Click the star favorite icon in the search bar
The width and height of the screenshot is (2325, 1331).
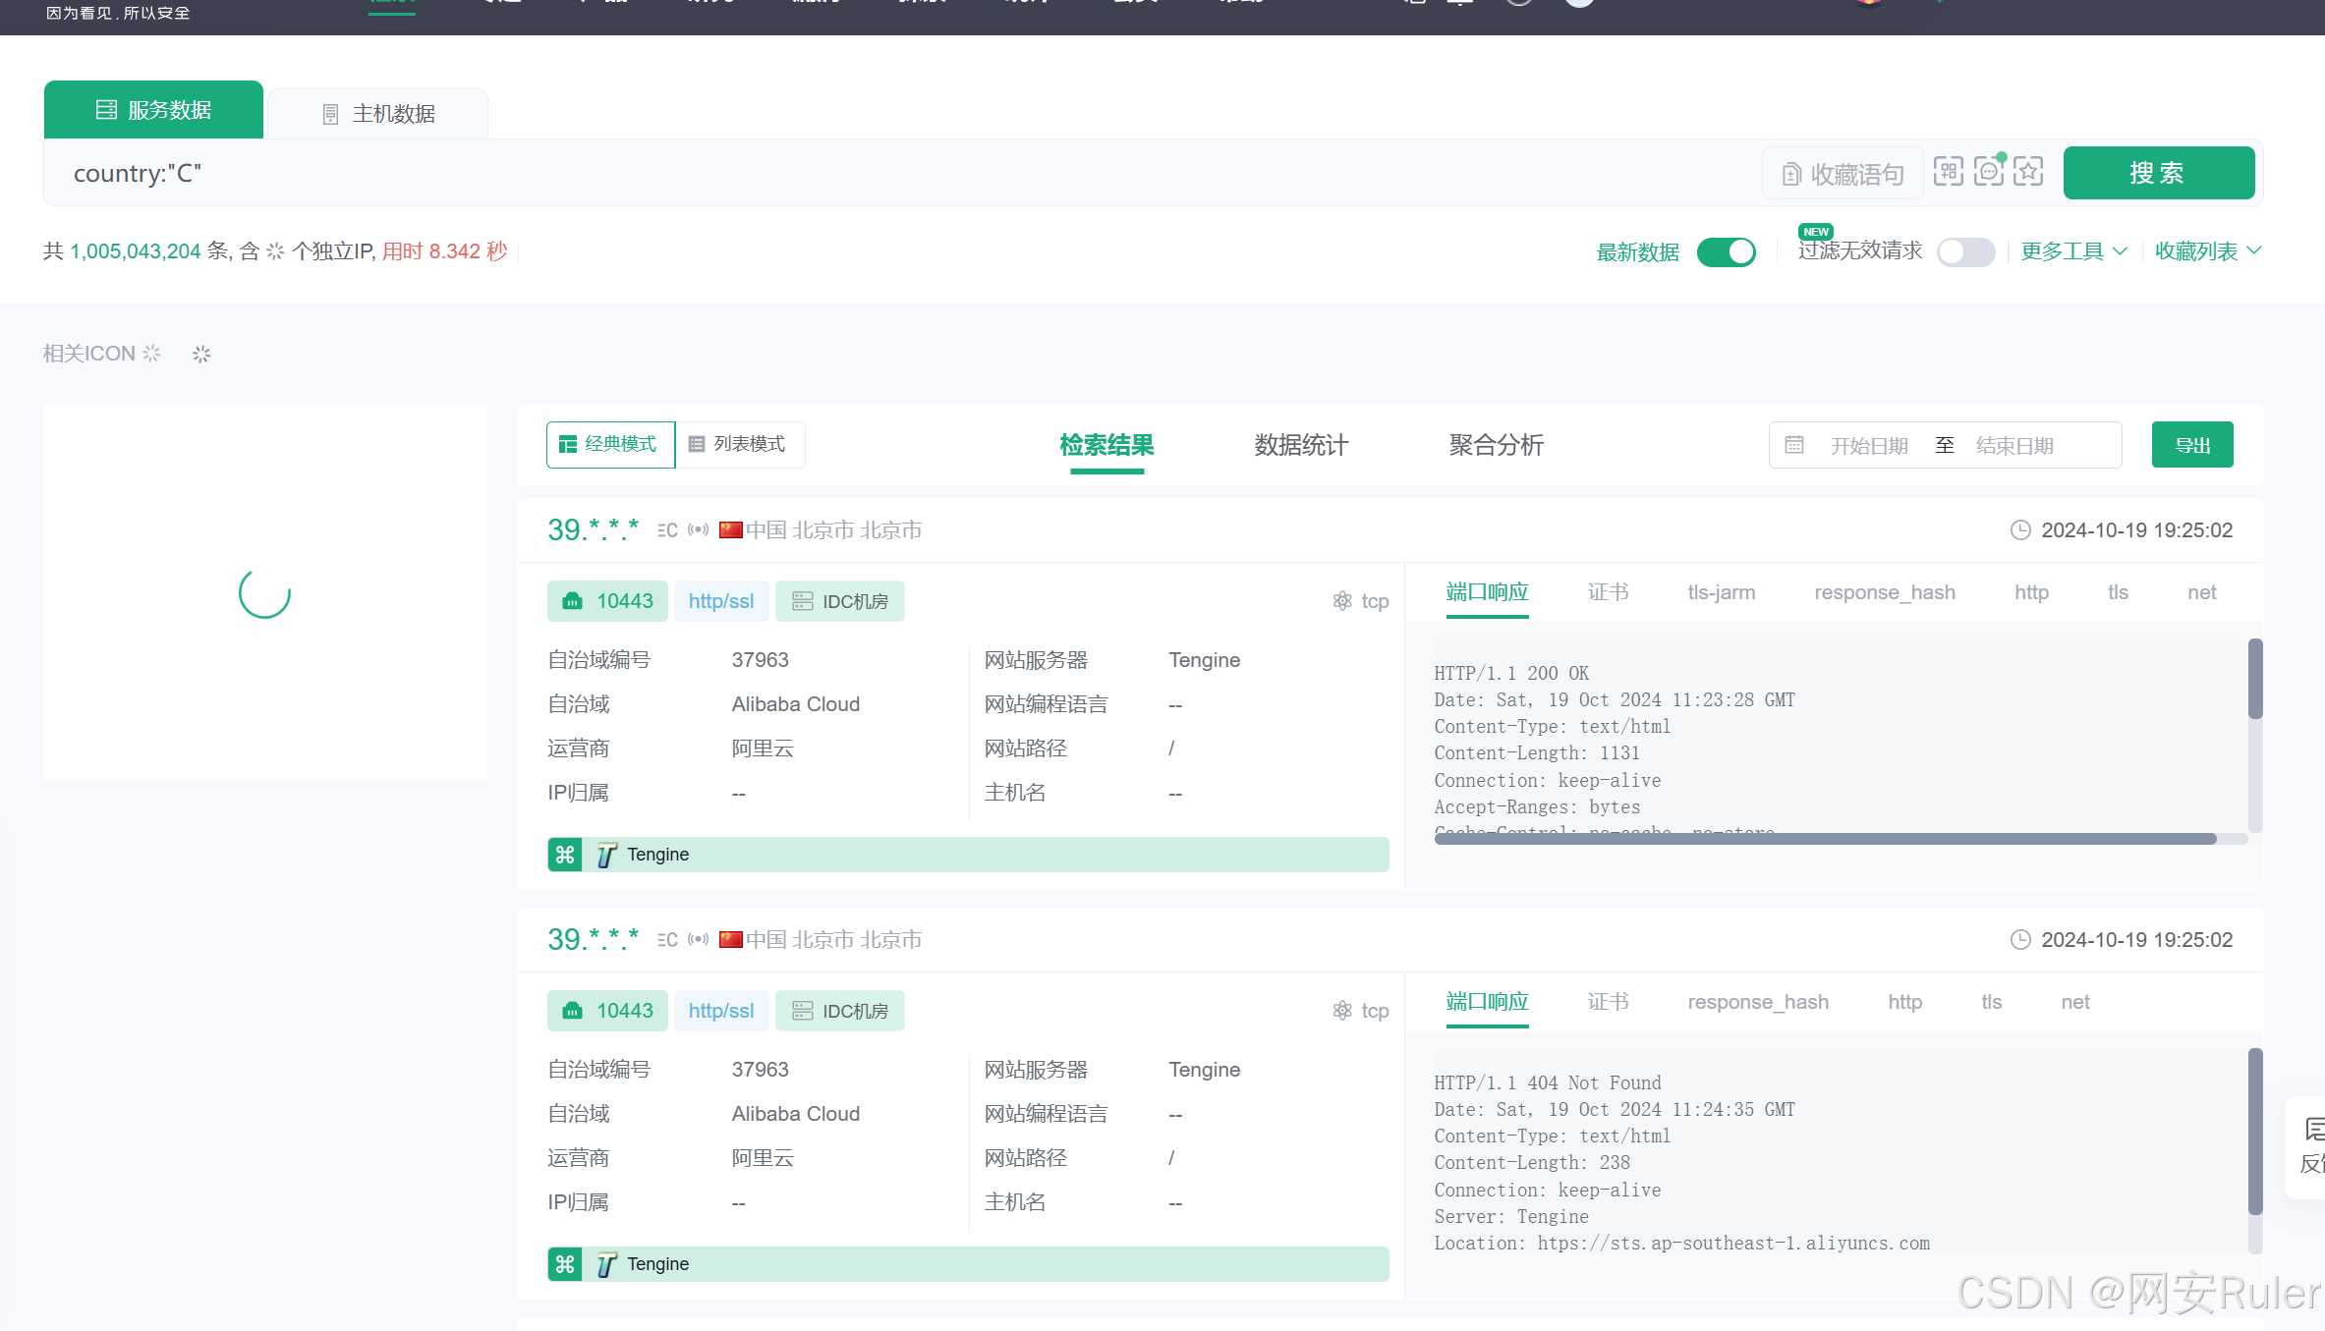[2028, 172]
